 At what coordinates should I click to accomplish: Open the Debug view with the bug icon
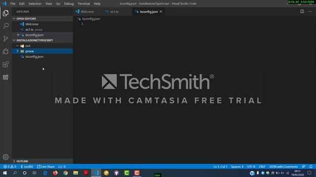pos(5,51)
